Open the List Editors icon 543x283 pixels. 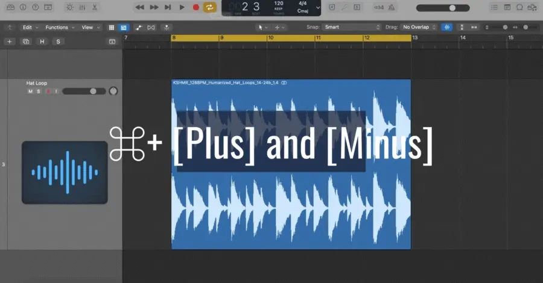tap(494, 7)
